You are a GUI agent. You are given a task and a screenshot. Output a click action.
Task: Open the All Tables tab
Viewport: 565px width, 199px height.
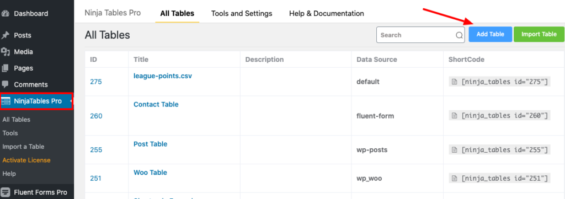click(x=177, y=14)
